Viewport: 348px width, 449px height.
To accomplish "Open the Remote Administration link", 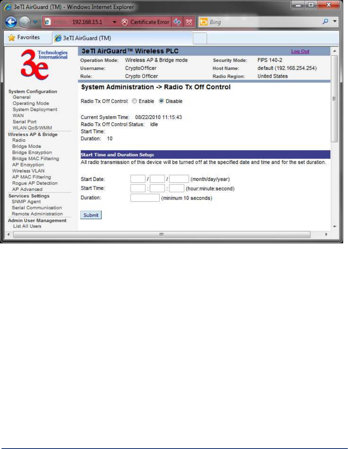I will (x=37, y=214).
